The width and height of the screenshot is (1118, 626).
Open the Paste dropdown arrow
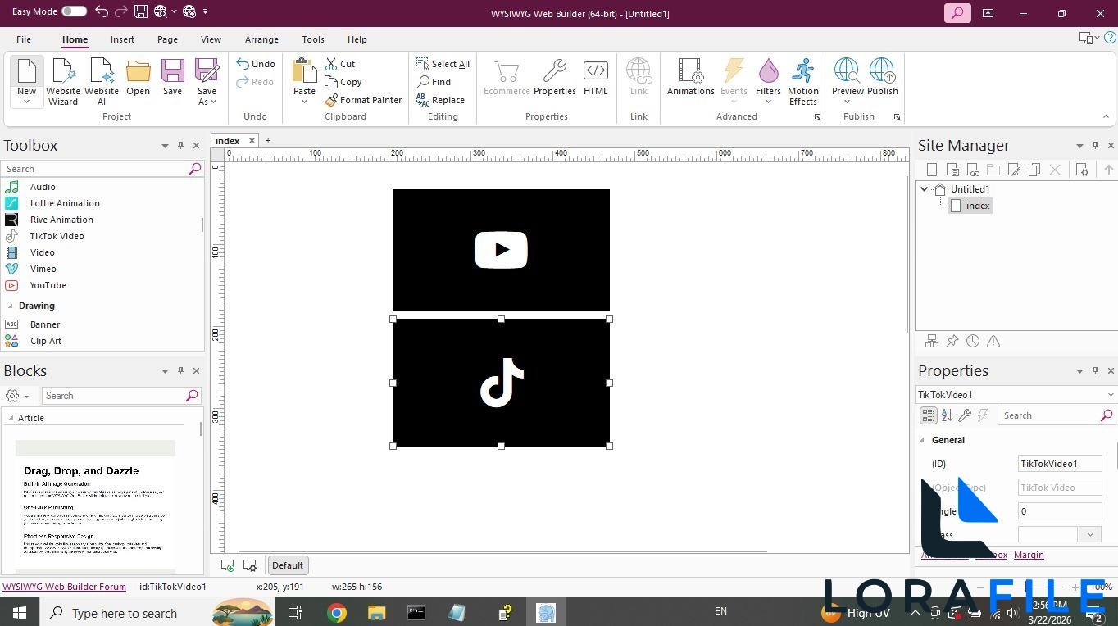click(x=304, y=100)
